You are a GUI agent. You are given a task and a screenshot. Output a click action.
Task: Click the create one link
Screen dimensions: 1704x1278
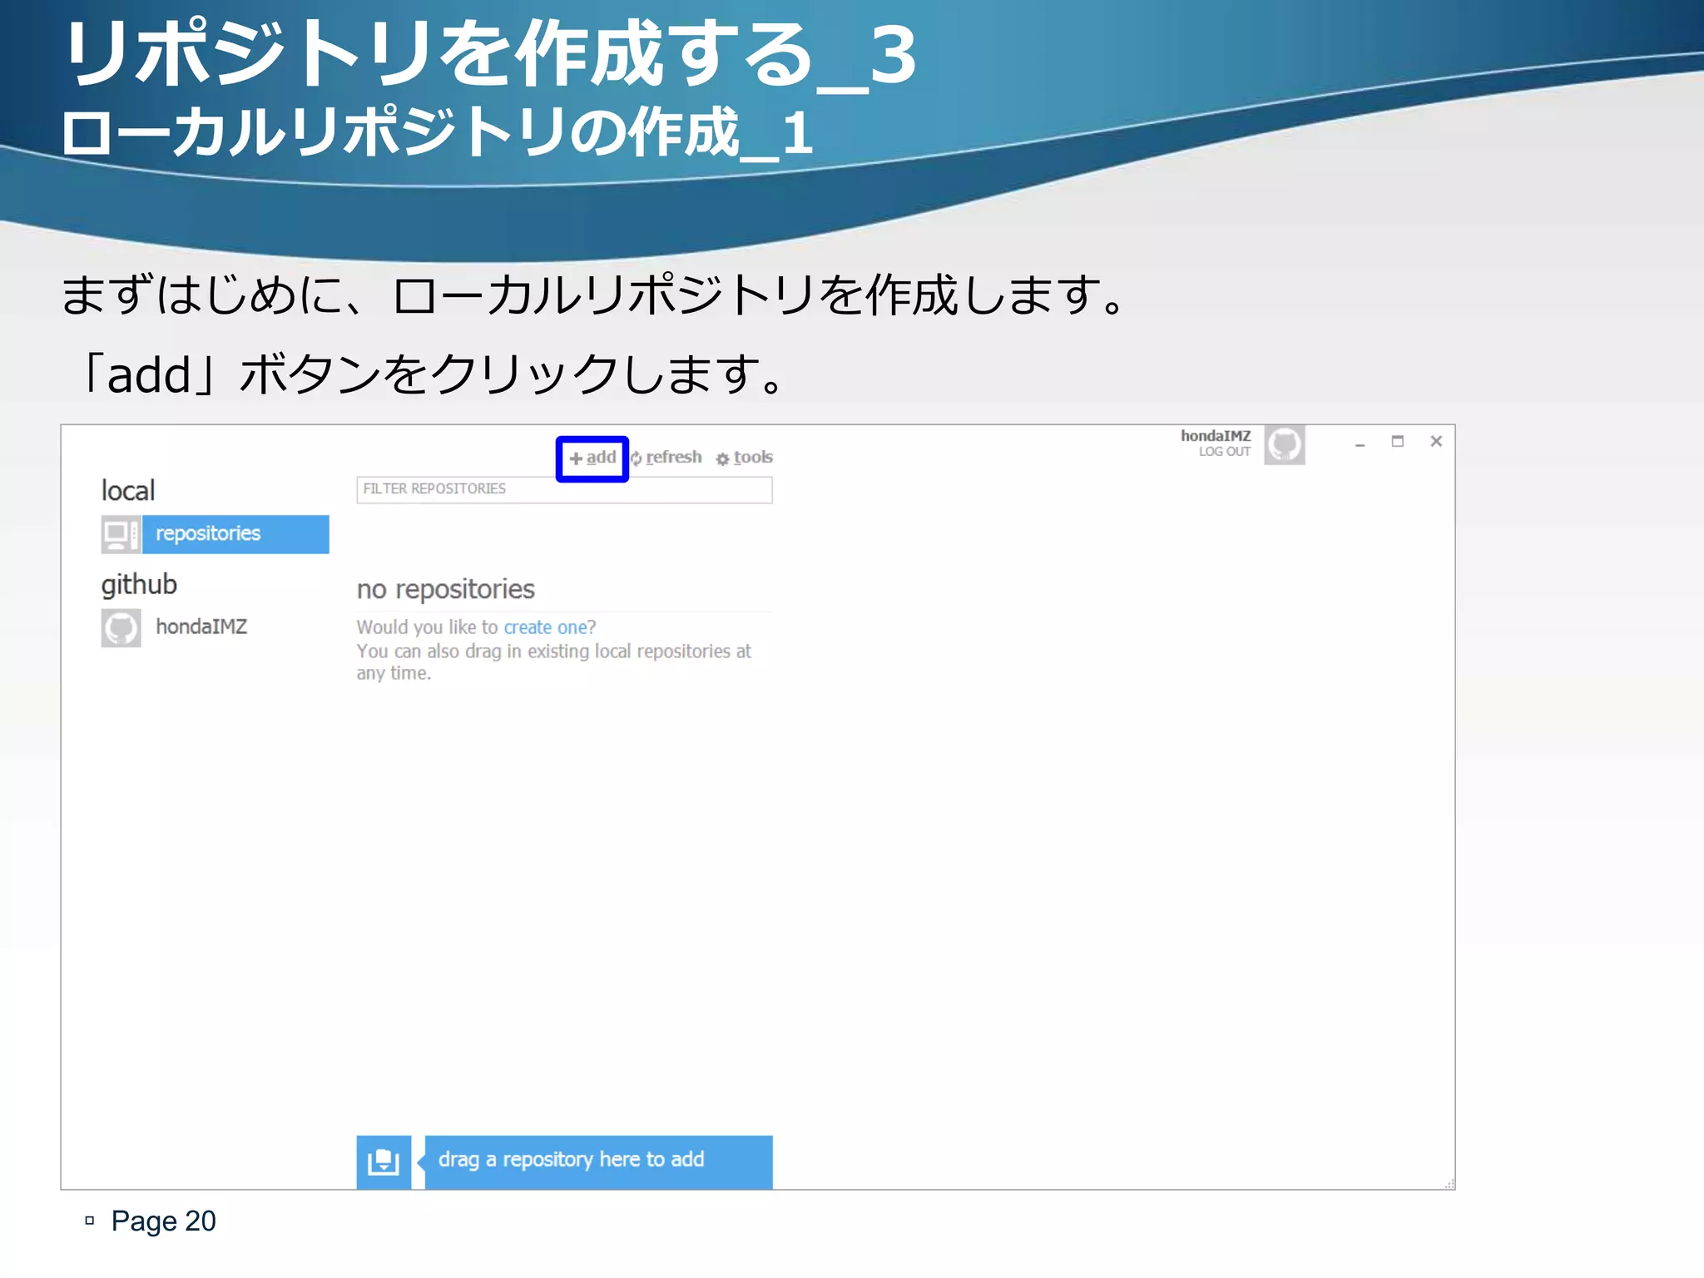(x=545, y=627)
